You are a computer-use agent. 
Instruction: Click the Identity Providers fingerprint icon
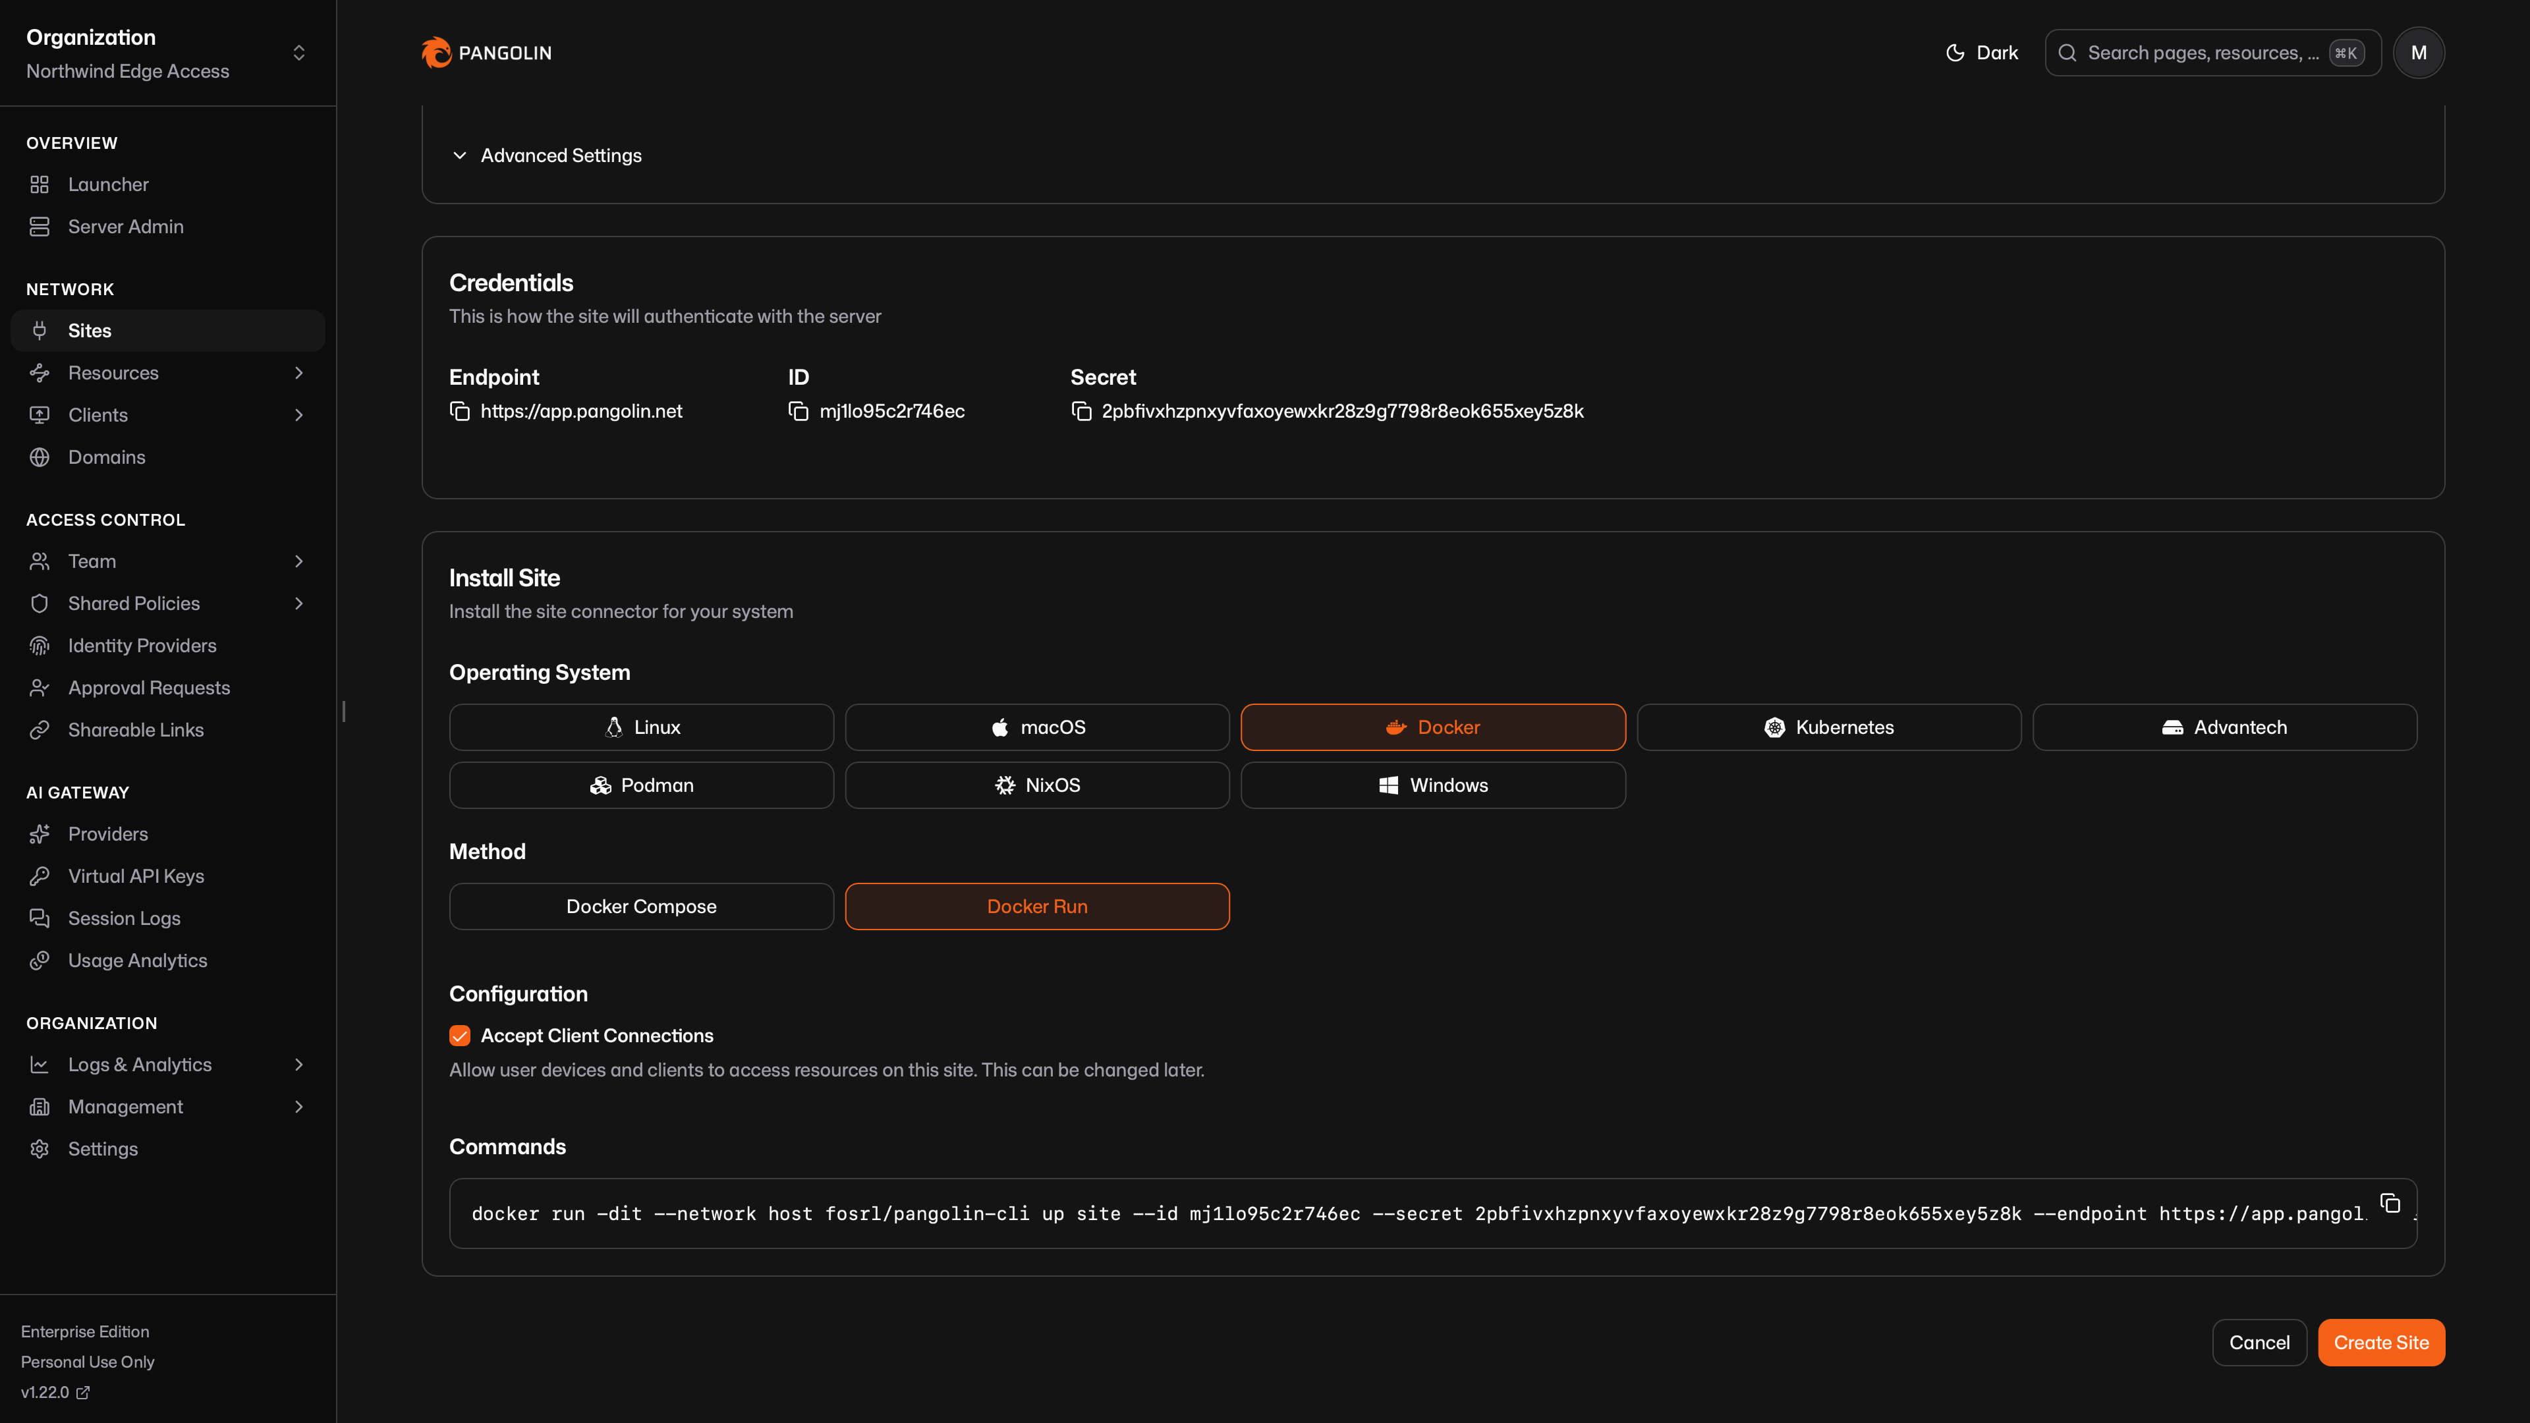pos(40,646)
